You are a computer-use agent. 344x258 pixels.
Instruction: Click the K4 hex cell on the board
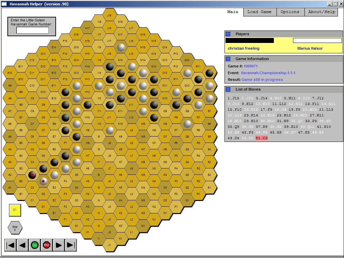coord(120,200)
